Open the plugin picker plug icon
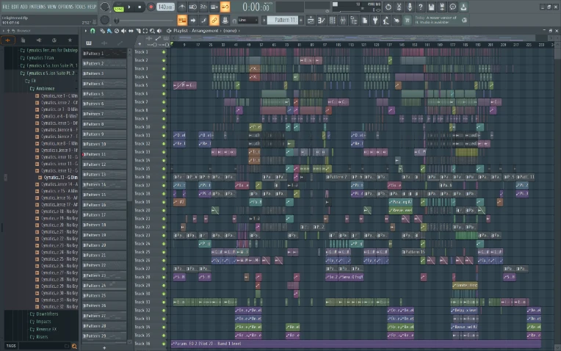561x351 pixels. click(x=375, y=21)
